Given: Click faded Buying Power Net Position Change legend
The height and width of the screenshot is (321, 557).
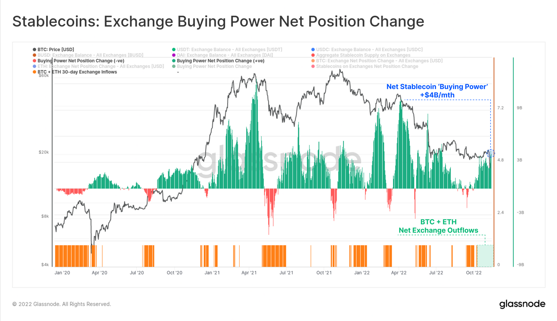Looking at the screenshot, I should click(x=212, y=66).
